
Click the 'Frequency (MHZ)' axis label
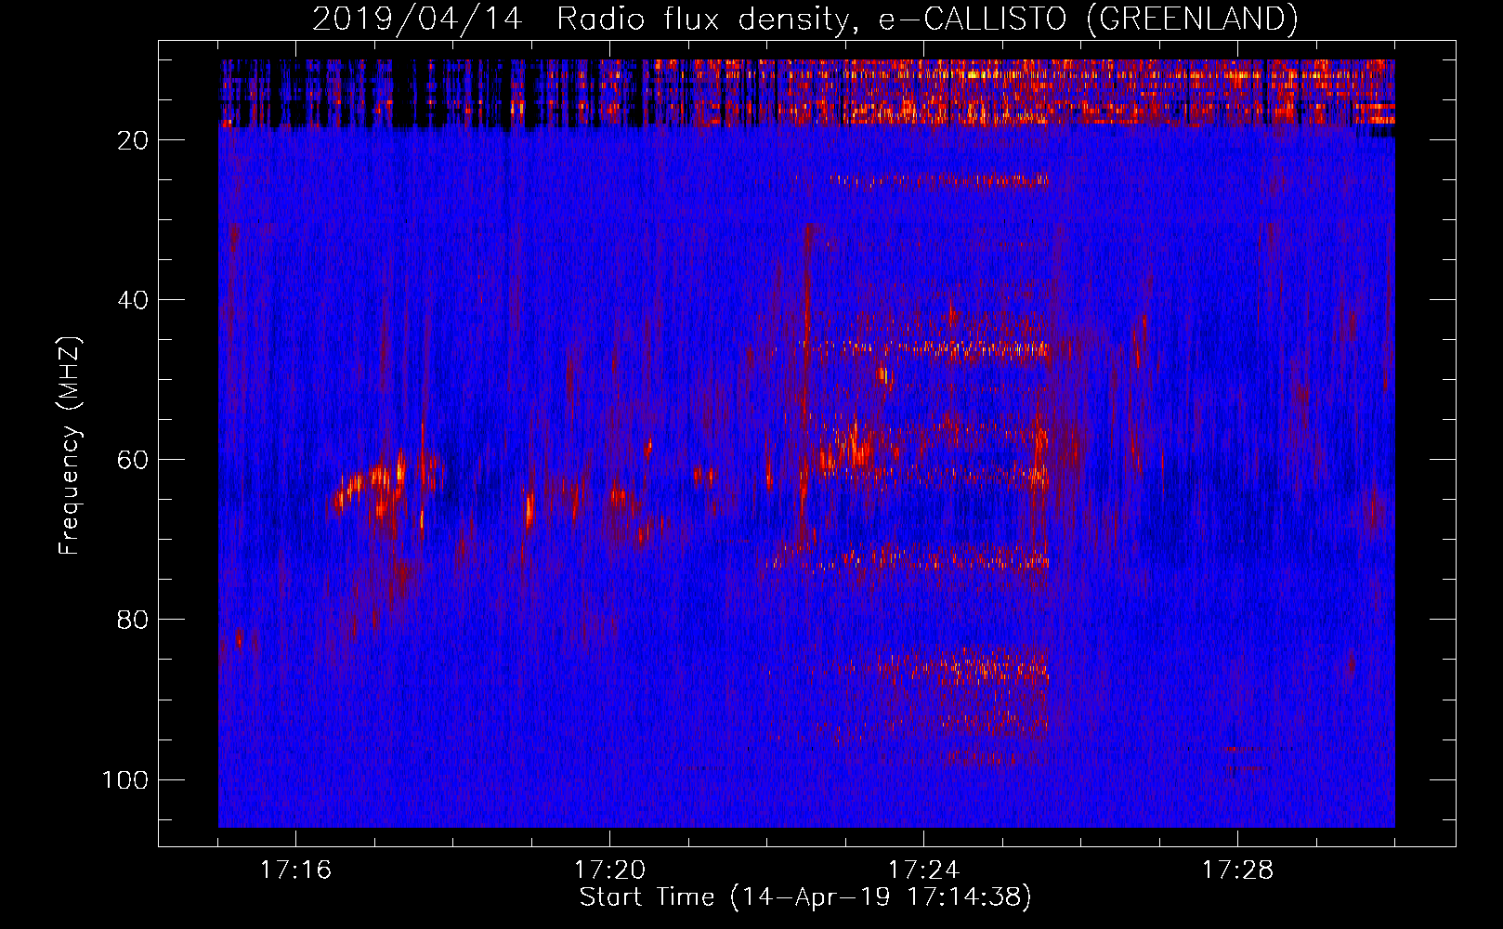(x=70, y=446)
